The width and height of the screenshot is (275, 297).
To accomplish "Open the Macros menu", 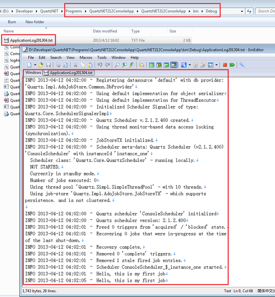I will tap(86, 57).
